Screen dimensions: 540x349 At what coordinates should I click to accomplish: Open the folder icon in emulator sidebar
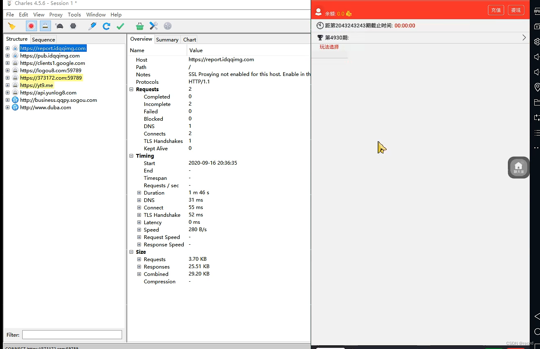537,102
